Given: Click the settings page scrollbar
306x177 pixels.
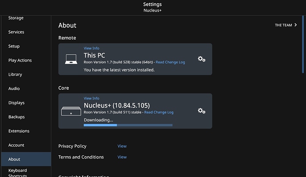Looking at the screenshot, I should point(303,44).
